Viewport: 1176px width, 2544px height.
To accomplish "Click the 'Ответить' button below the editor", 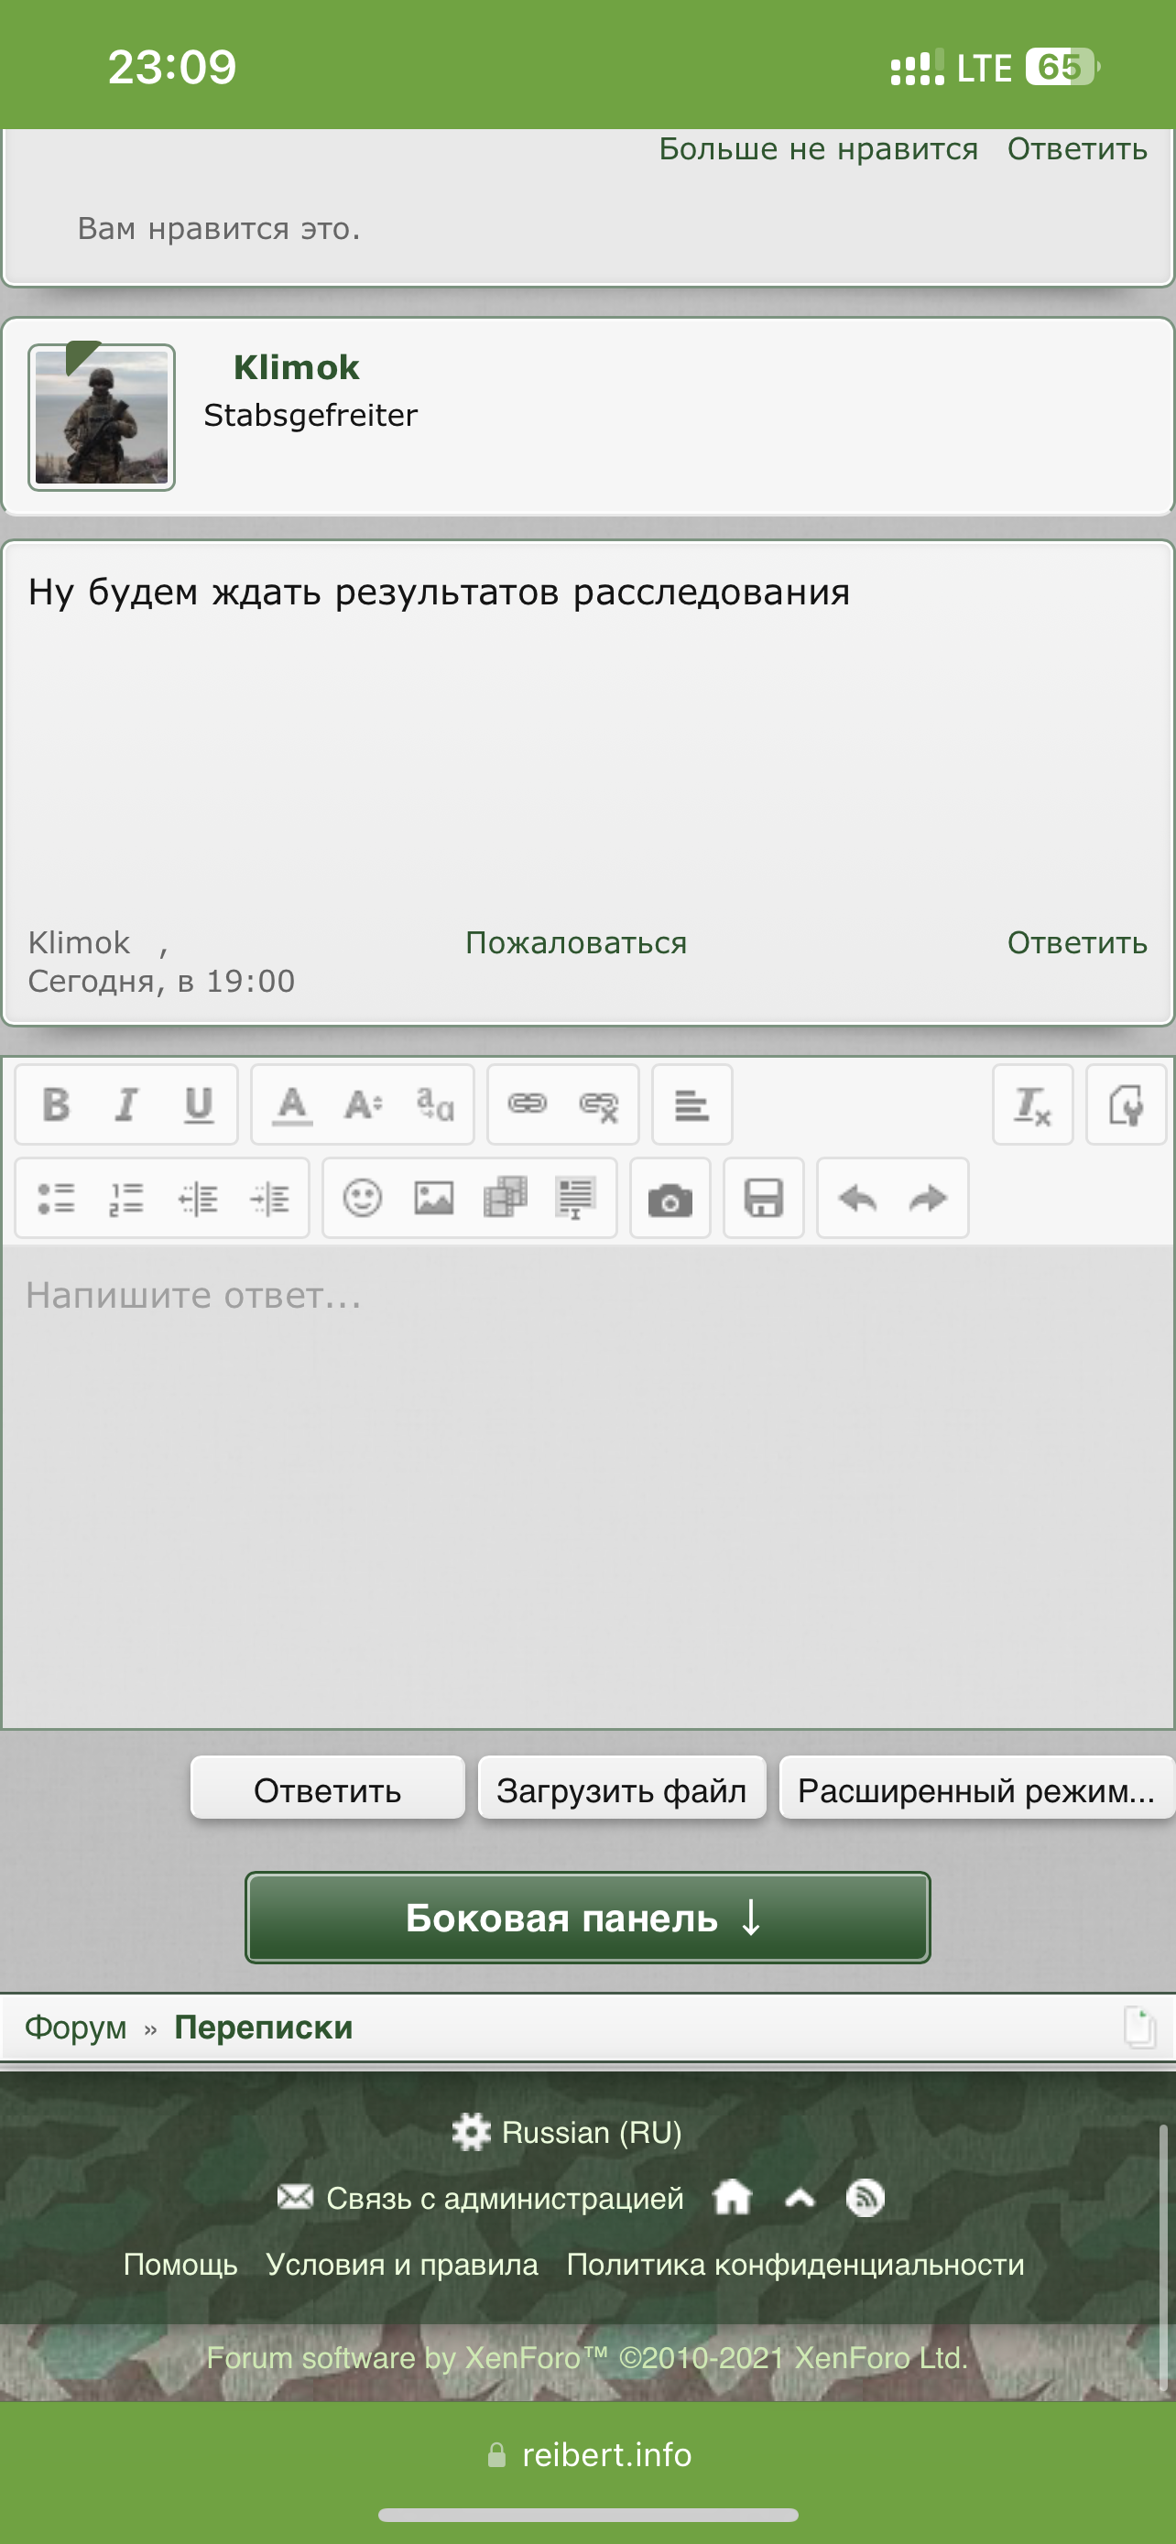I will (x=328, y=1788).
